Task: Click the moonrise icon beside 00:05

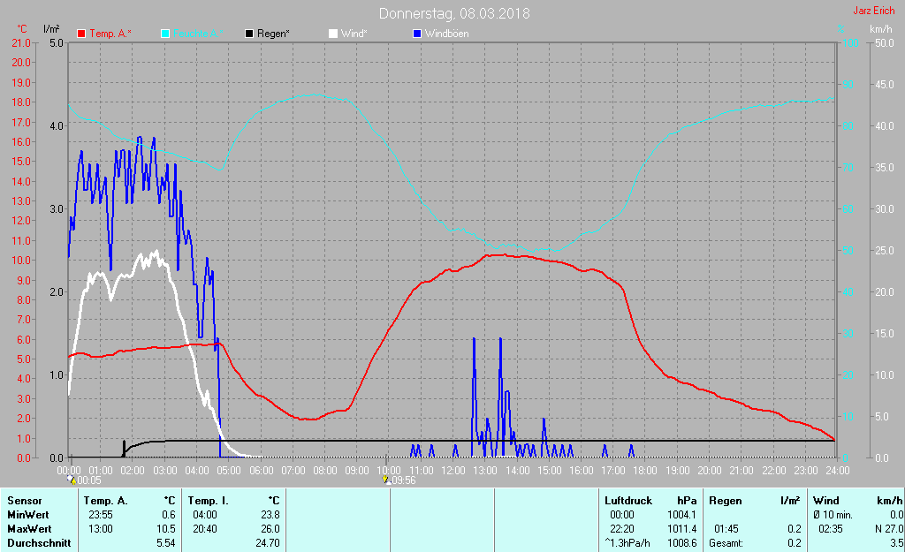Action: pos(72,480)
